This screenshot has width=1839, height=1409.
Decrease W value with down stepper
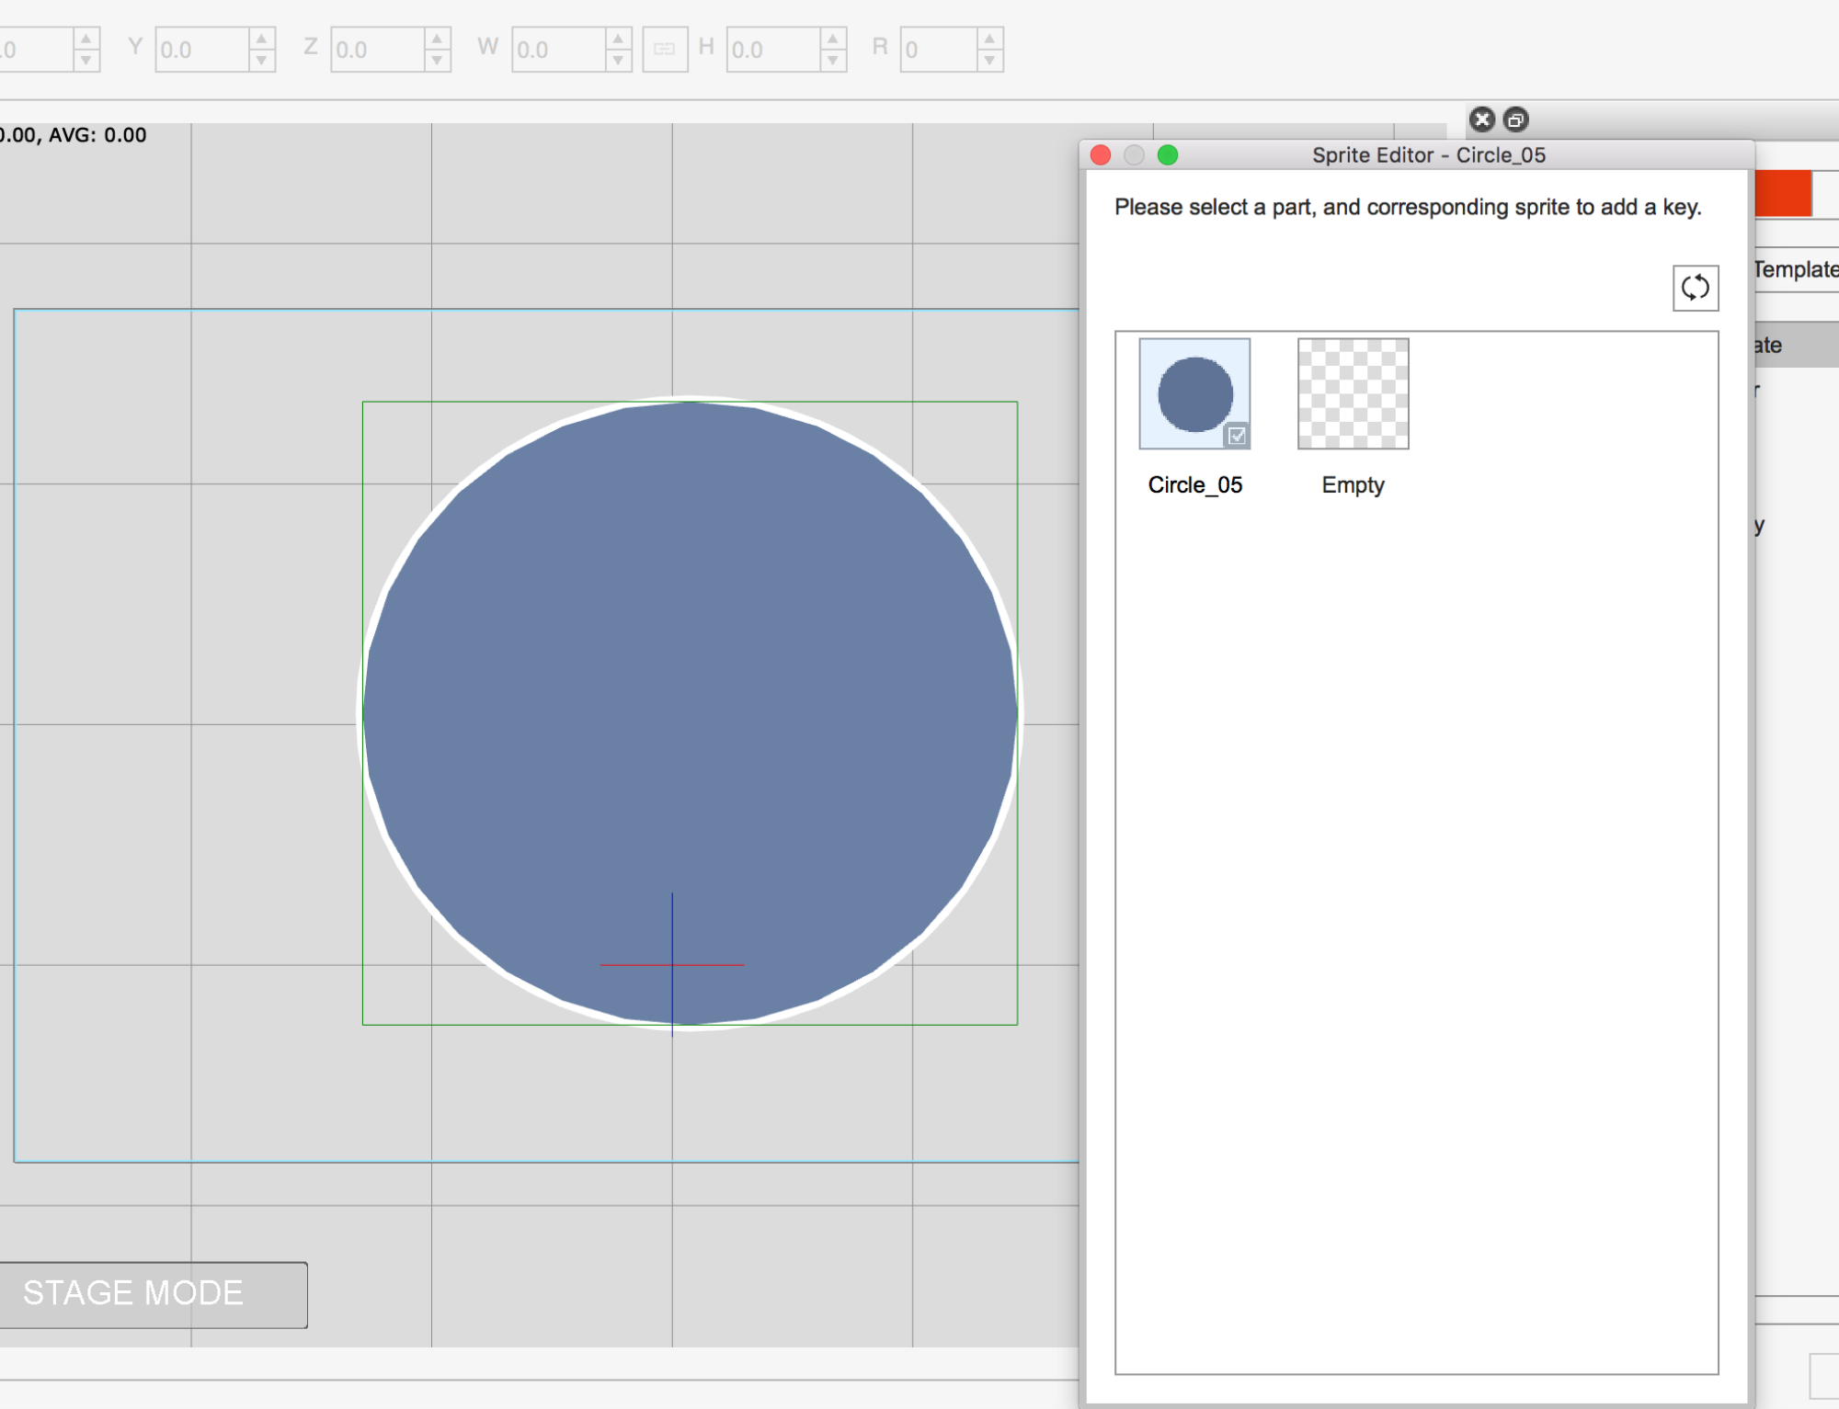point(619,61)
